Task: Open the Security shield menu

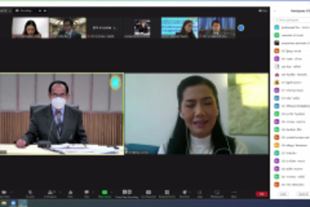Action: 30,192
